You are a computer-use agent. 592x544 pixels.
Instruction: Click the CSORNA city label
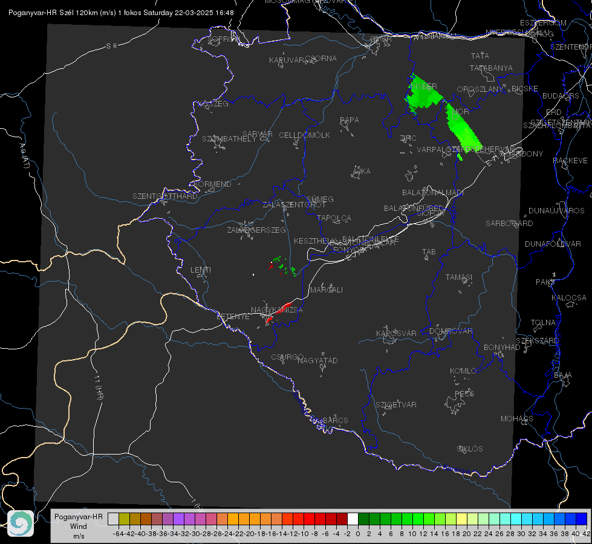[x=320, y=59]
